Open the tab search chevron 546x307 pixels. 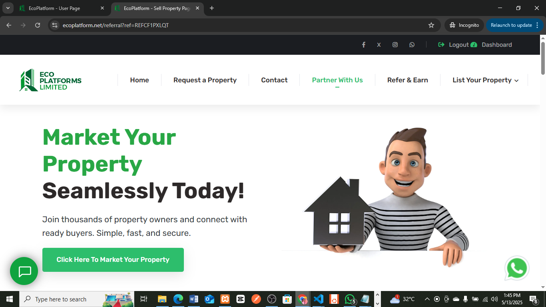(8, 8)
